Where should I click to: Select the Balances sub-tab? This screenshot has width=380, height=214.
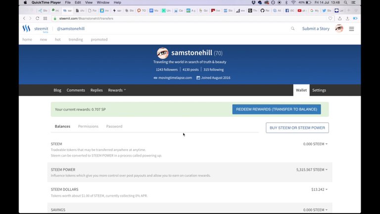pyautogui.click(x=62, y=126)
